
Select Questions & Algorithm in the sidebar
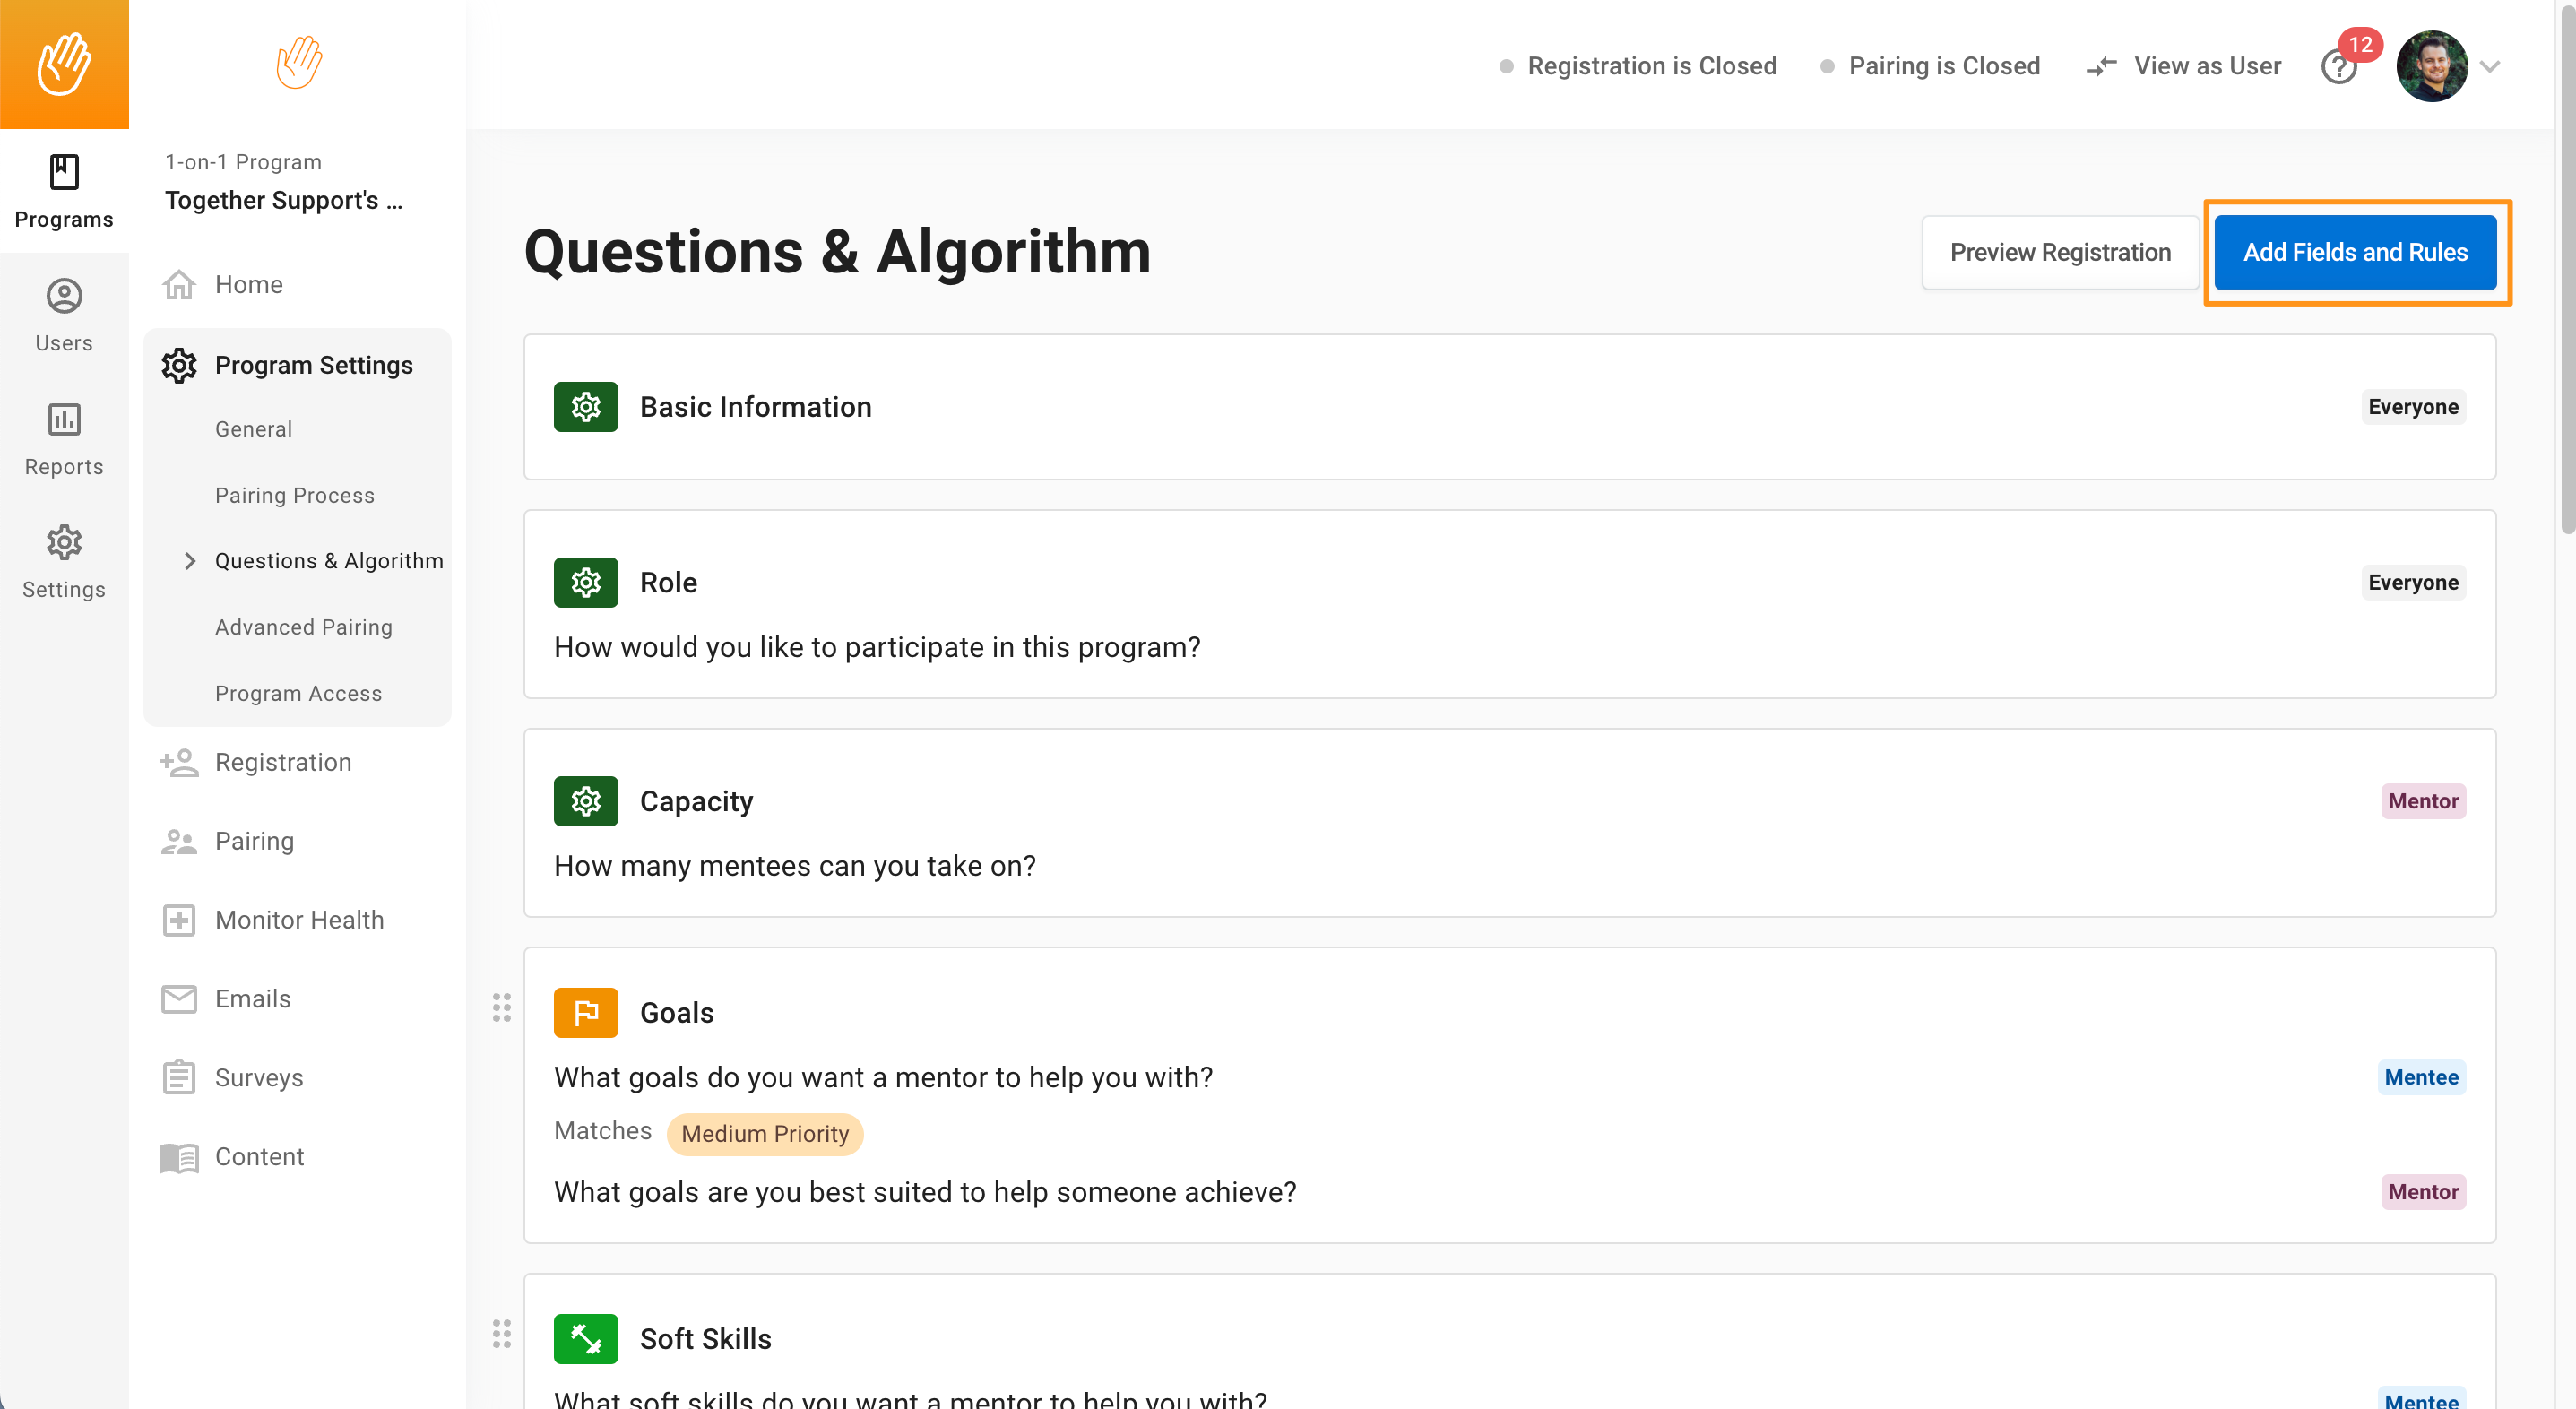tap(329, 561)
